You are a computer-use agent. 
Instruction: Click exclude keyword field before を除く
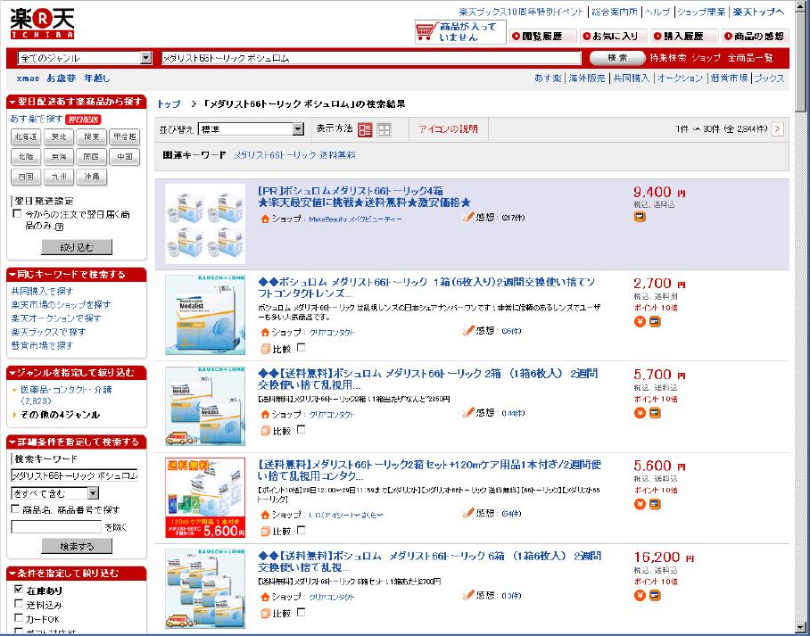coord(56,527)
